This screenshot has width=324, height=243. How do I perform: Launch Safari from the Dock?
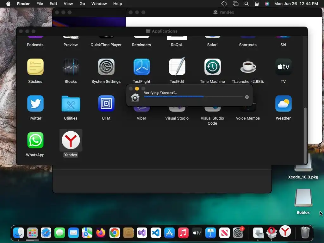coord(46,233)
